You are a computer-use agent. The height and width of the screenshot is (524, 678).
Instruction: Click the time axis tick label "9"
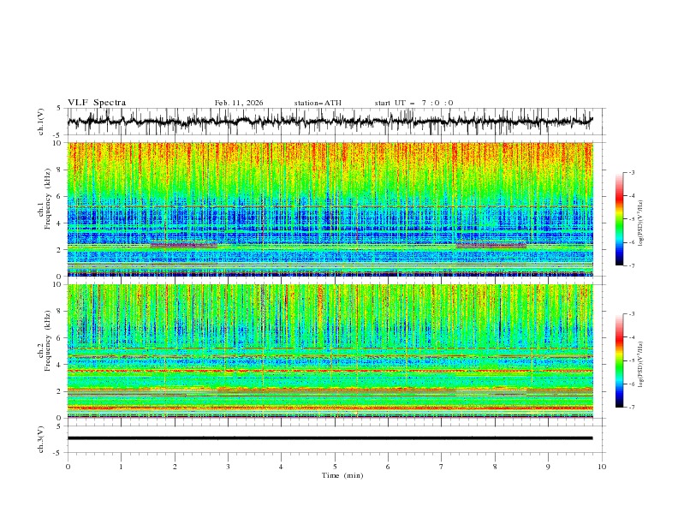(x=548, y=467)
